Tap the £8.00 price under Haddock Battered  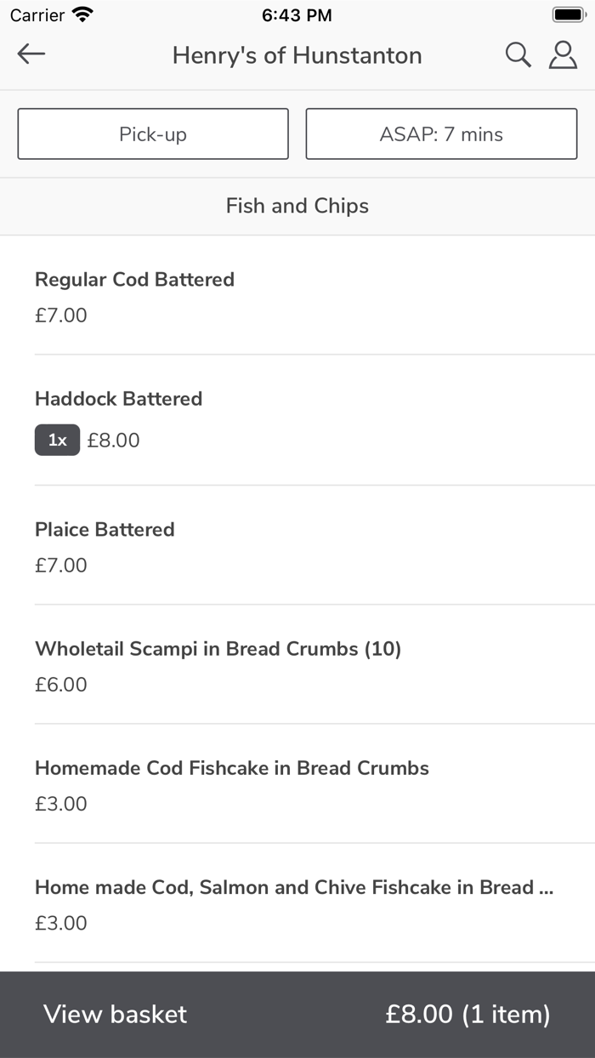[x=113, y=441]
